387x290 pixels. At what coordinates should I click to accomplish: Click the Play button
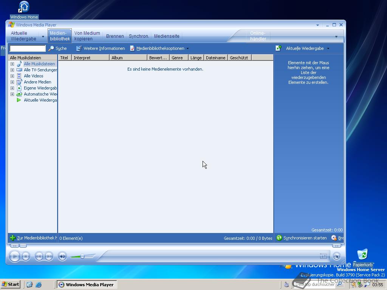[15, 256]
